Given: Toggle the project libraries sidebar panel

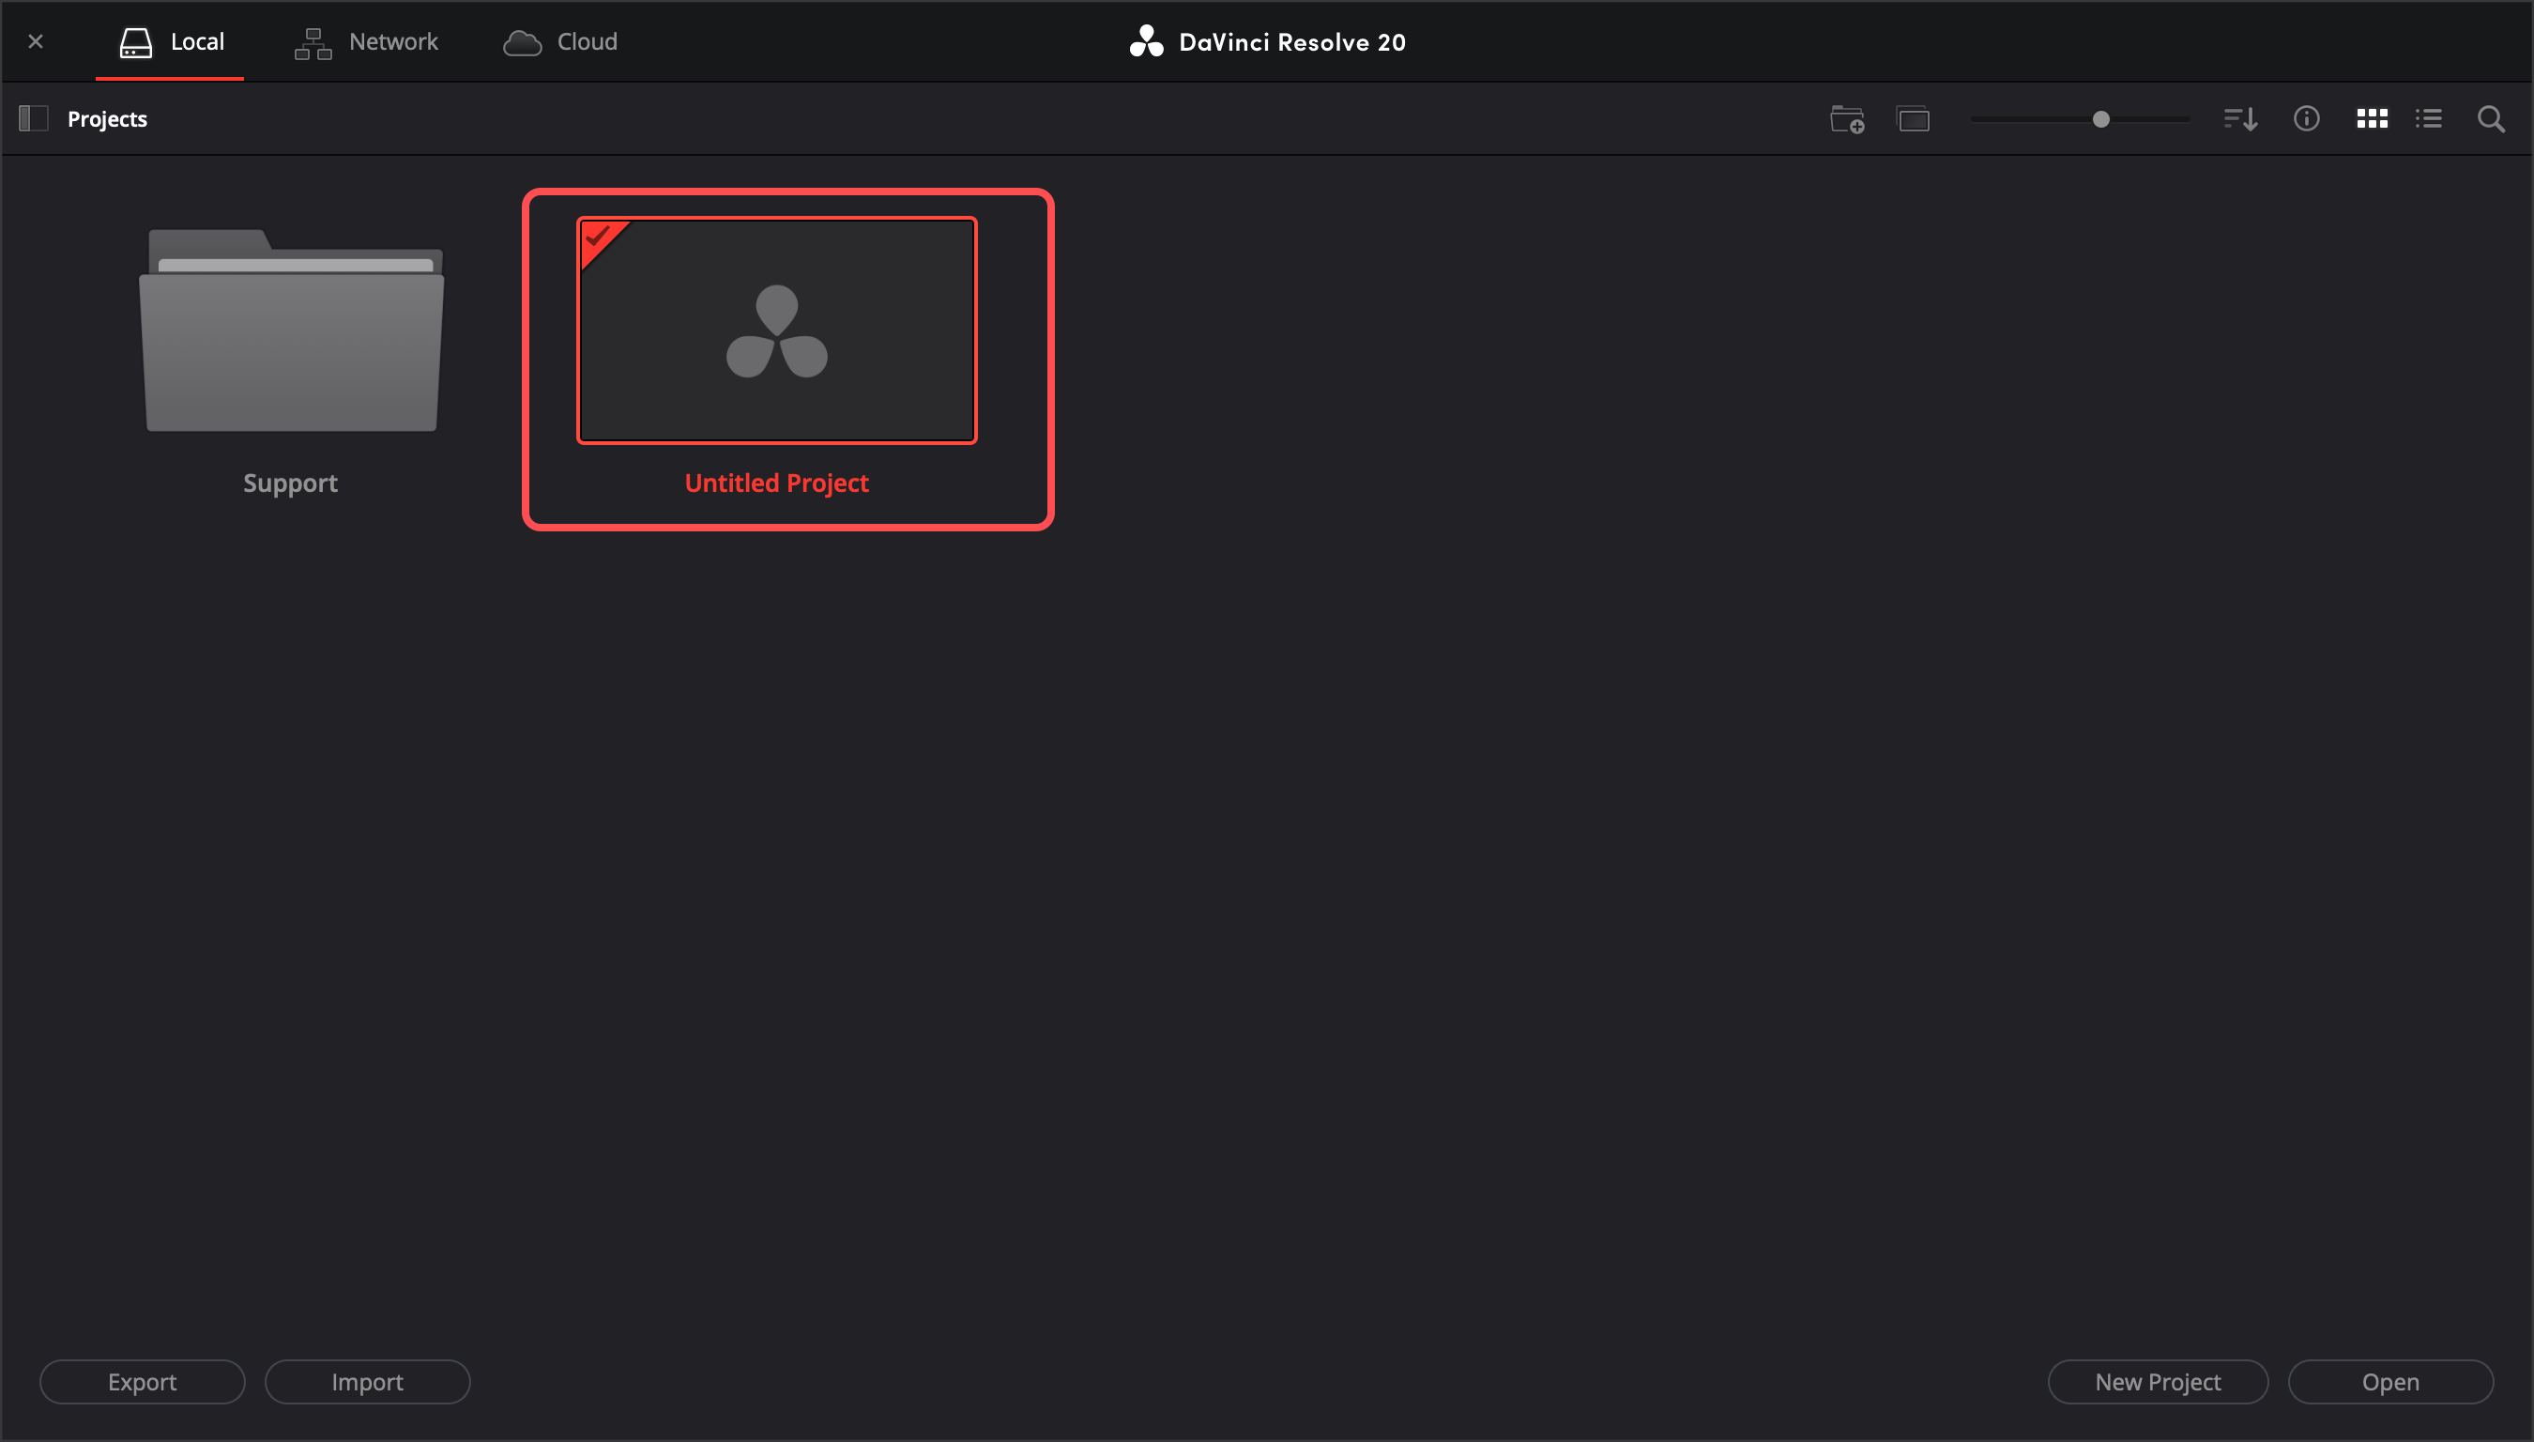Looking at the screenshot, I should (x=34, y=119).
